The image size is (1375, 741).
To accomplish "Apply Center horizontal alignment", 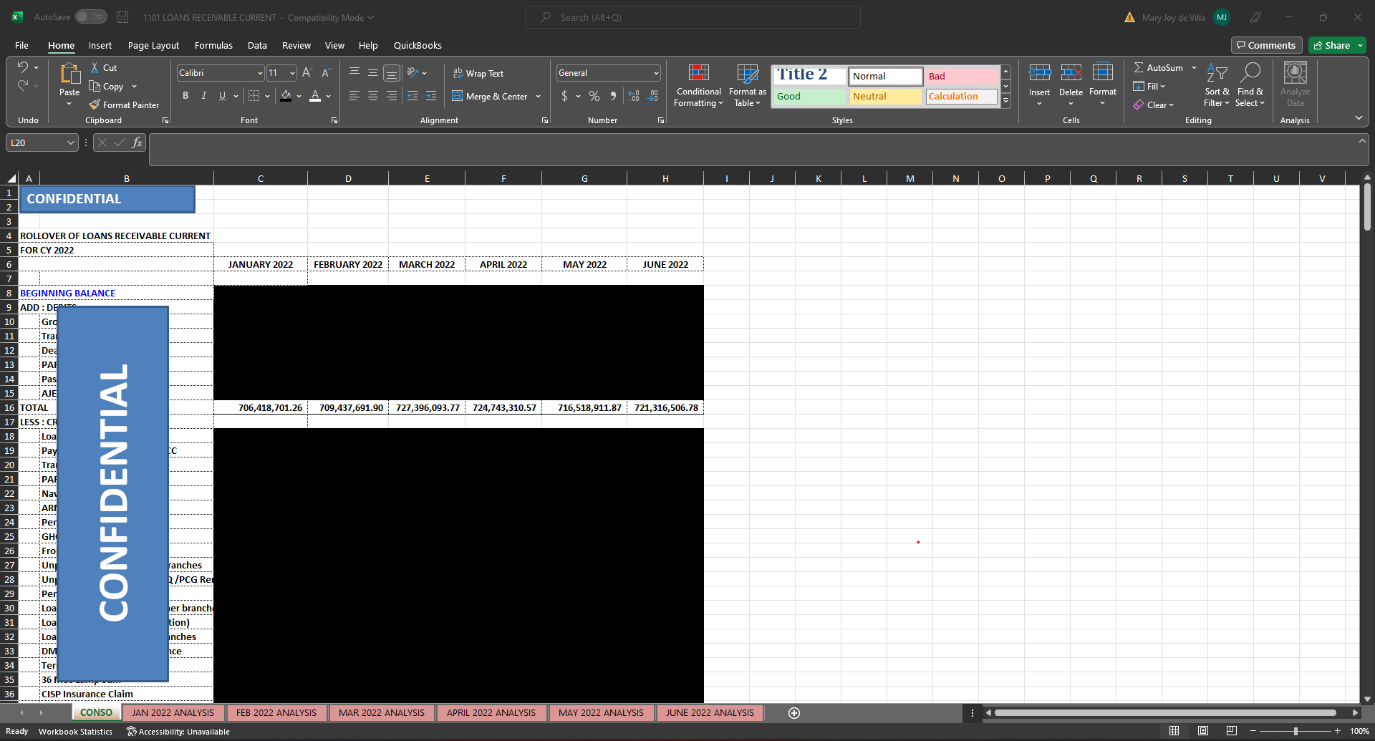I will coord(373,96).
